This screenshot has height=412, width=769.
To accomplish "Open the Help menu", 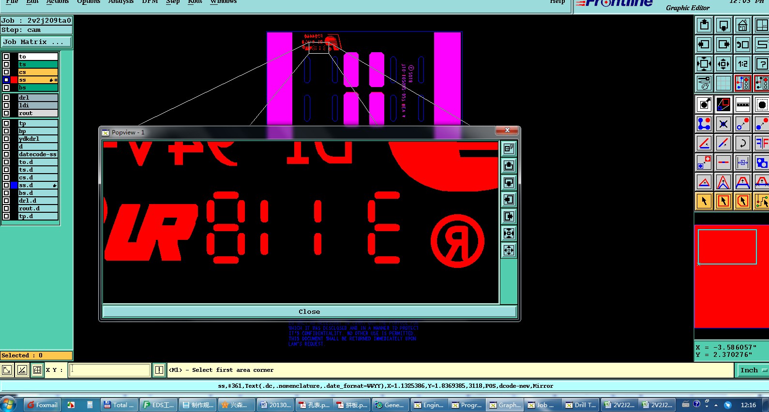I will click(558, 2).
